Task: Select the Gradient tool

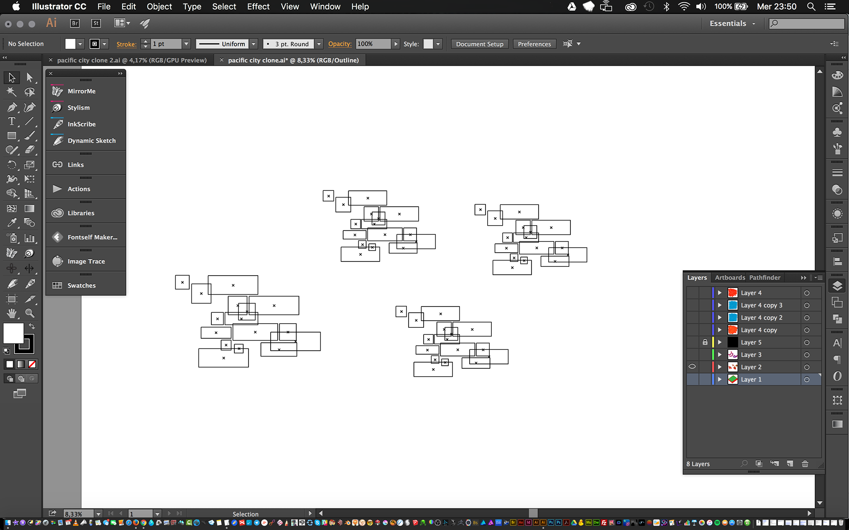Action: point(30,208)
